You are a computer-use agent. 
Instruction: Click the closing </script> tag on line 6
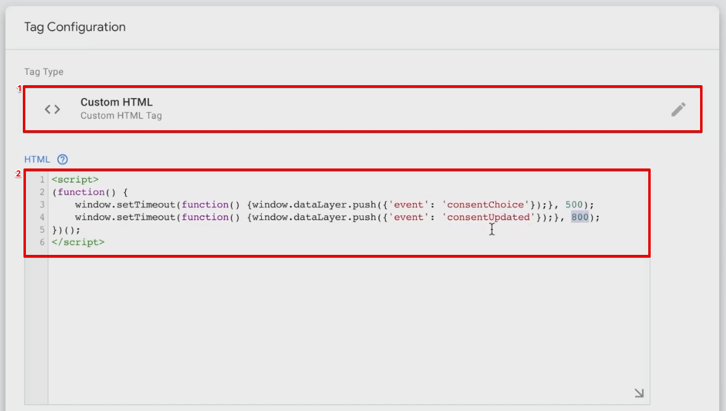(78, 242)
